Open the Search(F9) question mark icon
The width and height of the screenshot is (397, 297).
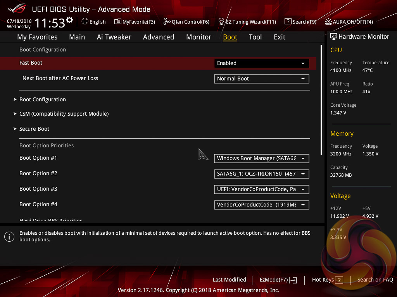coord(288,22)
